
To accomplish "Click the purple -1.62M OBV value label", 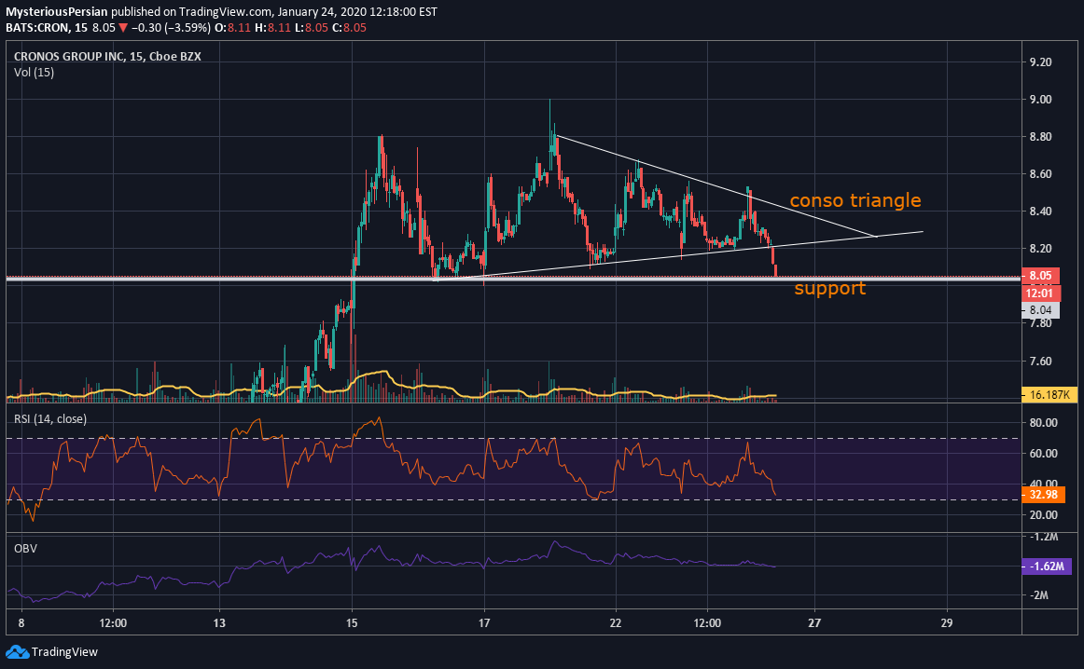I will 1046,567.
